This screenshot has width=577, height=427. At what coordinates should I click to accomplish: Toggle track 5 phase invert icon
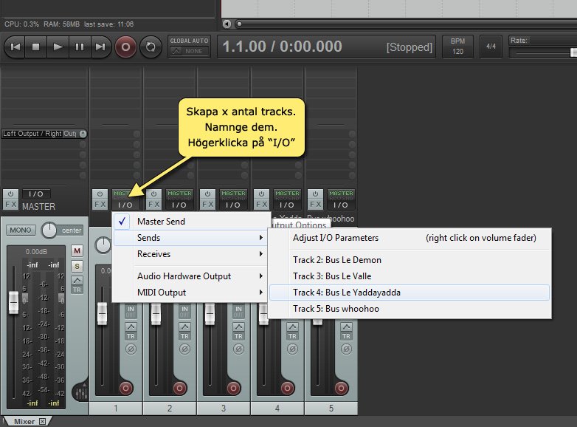[x=346, y=349]
